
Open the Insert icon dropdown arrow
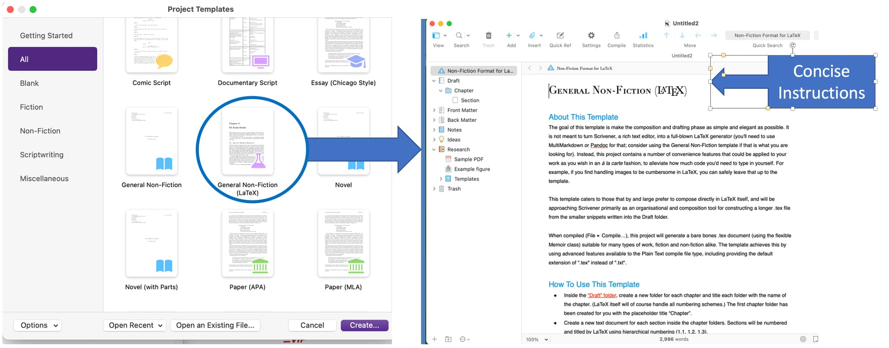click(541, 36)
